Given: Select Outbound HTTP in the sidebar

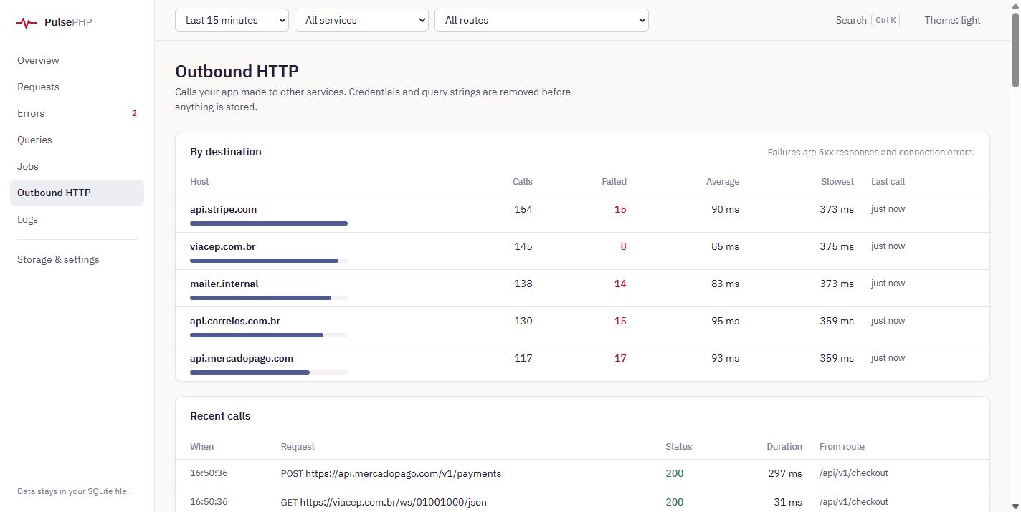Looking at the screenshot, I should (x=77, y=193).
